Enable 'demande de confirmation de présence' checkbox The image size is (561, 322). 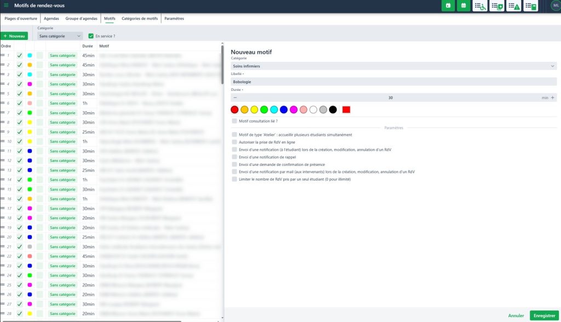click(234, 164)
